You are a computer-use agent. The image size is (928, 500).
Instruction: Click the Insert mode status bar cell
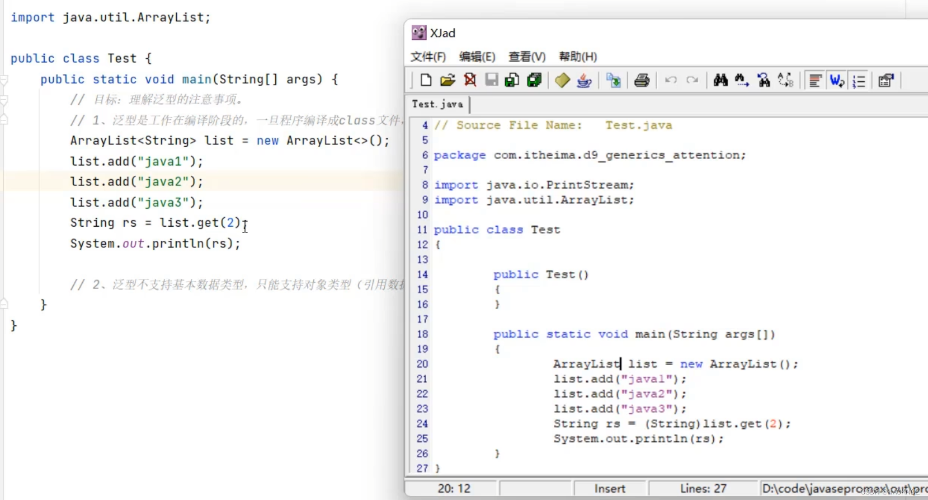pyautogui.click(x=610, y=489)
